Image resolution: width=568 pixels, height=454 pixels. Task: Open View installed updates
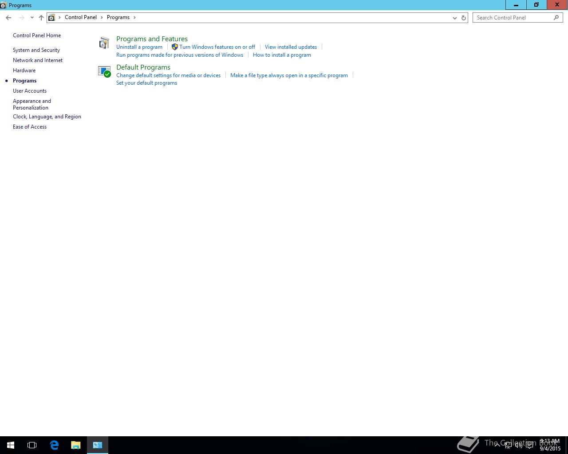pyautogui.click(x=291, y=47)
